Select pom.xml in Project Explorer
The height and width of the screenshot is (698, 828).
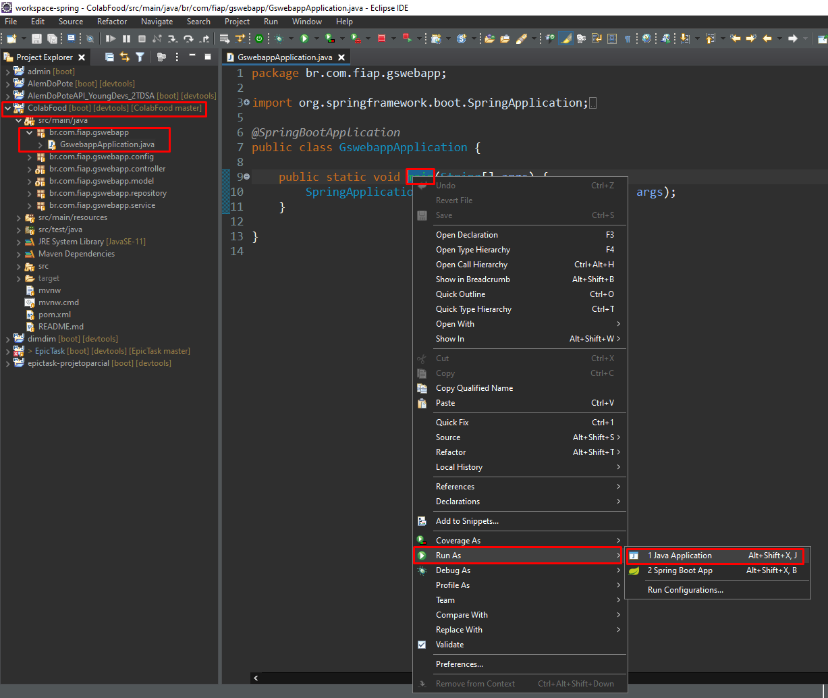54,315
